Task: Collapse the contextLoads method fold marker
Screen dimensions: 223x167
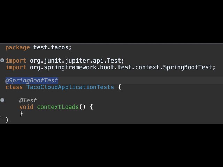Action: coord(2,100)
